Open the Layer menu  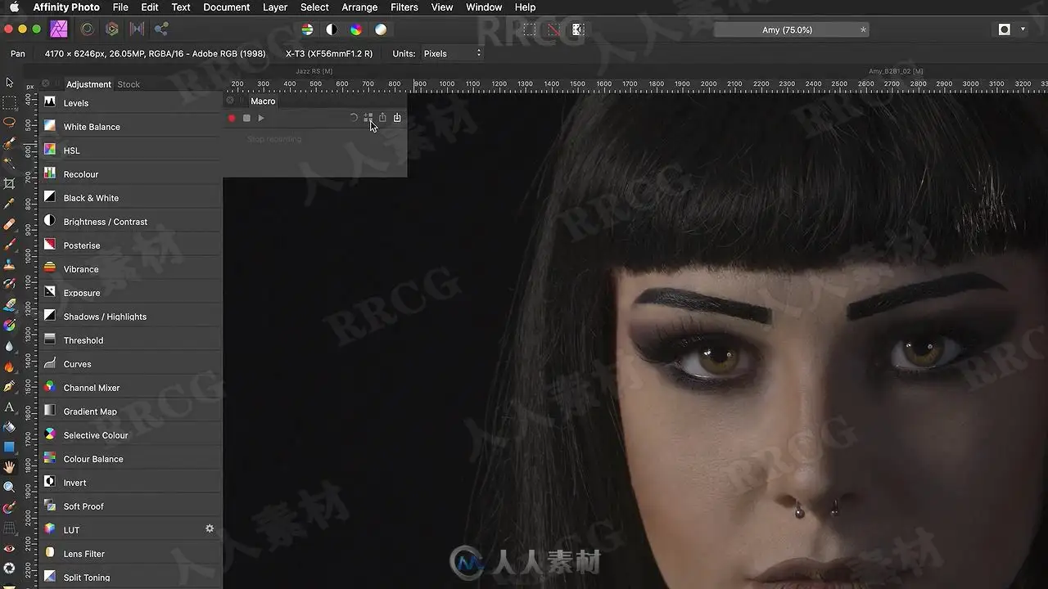click(275, 7)
